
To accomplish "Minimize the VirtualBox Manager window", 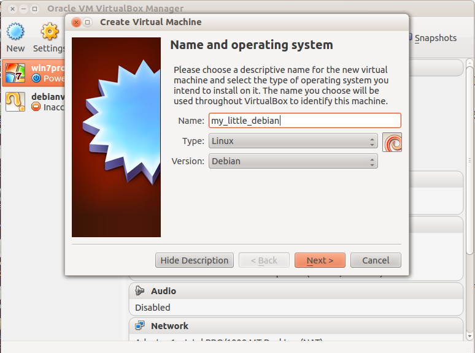I will [24, 9].
